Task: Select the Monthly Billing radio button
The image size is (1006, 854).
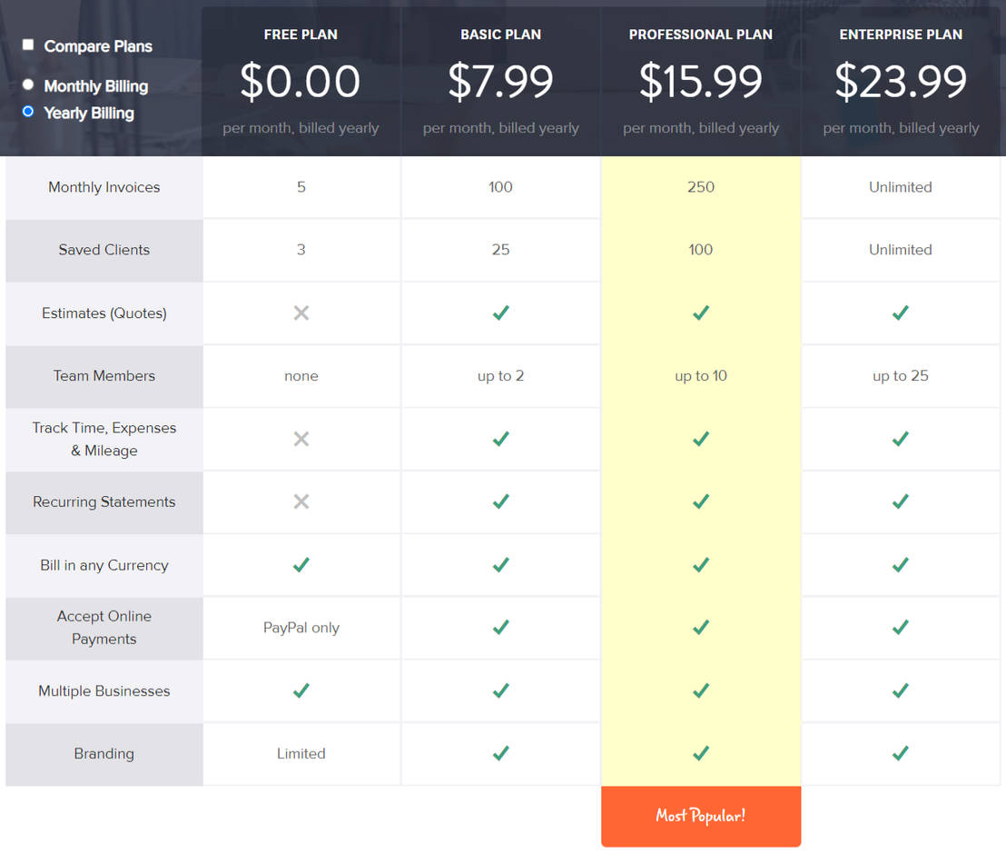Action: [x=28, y=85]
